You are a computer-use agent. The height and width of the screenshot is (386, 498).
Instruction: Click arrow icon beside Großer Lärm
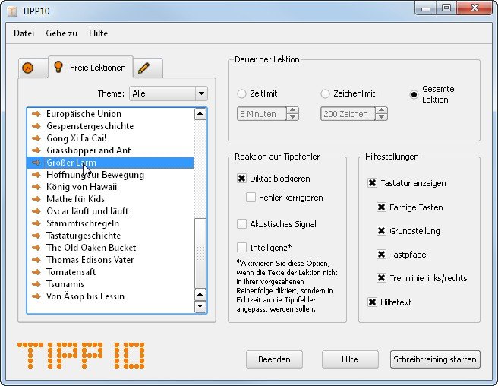36,163
